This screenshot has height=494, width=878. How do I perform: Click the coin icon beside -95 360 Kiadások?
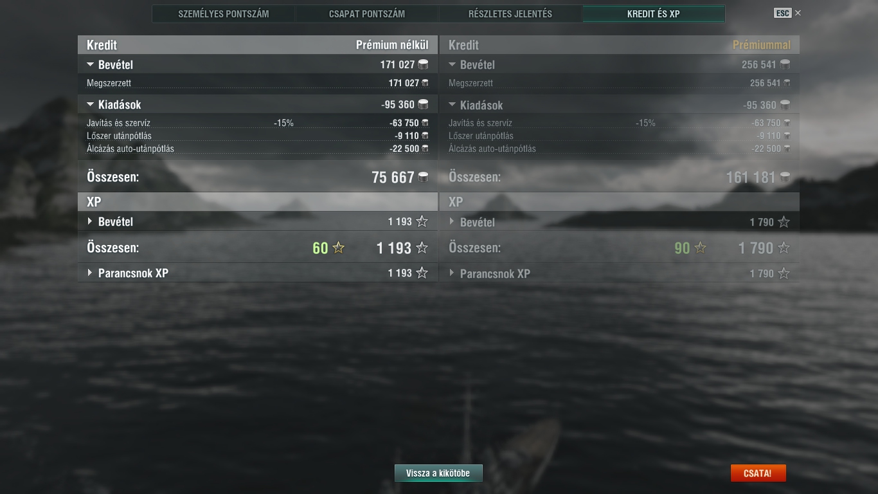click(423, 104)
